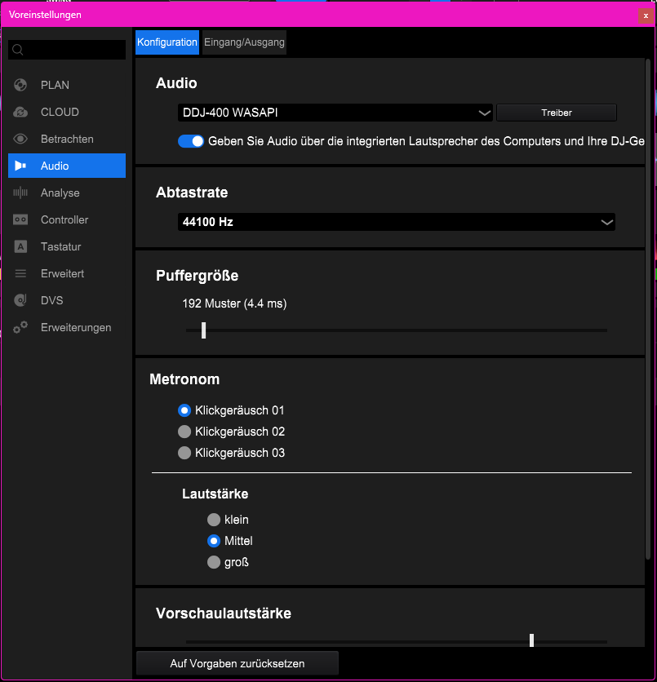The height and width of the screenshot is (682, 657).
Task: Expand the DDJ-400 WASAPI audio device dropdown
Action: (335, 113)
